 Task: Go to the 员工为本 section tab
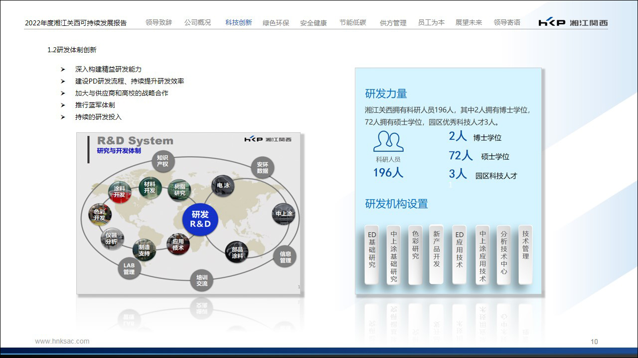pyautogui.click(x=431, y=22)
